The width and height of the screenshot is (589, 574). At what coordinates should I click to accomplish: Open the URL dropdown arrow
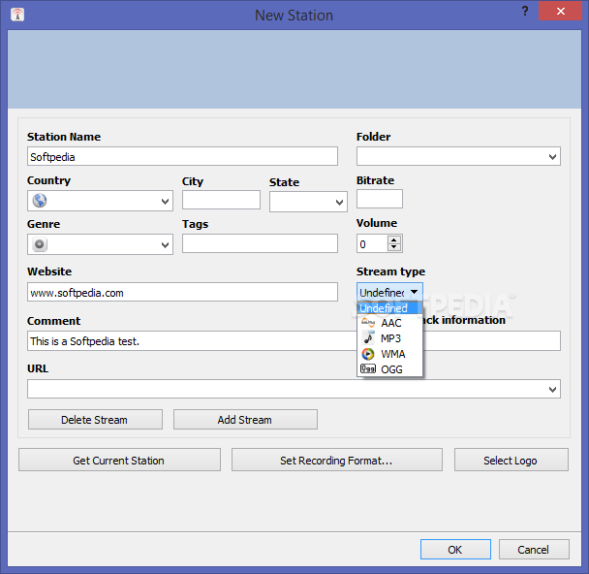(x=552, y=389)
